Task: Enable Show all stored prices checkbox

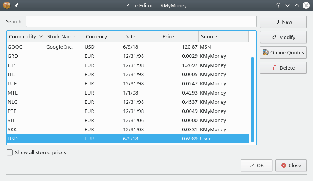Action: coord(10,152)
